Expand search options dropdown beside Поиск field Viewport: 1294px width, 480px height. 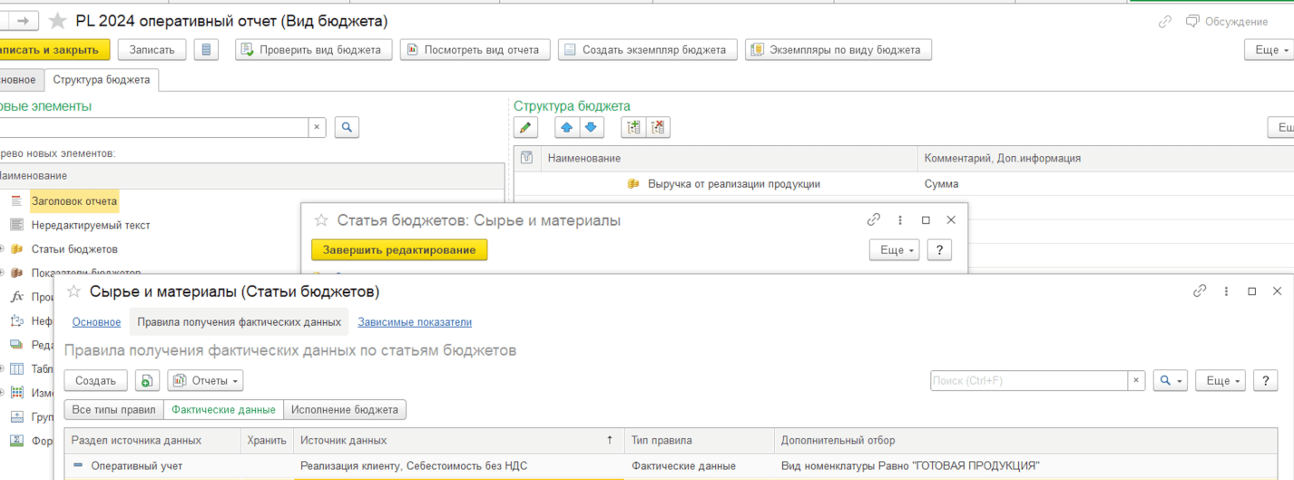pos(1170,381)
